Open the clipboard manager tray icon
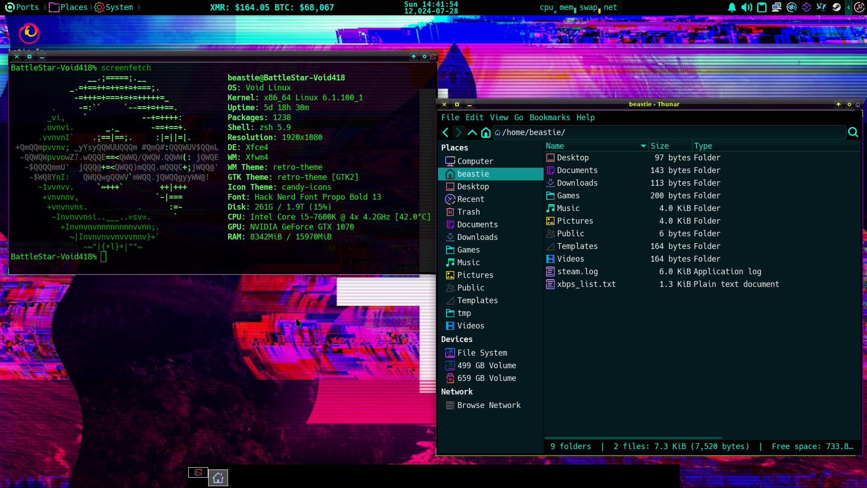This screenshot has height=488, width=867. pos(762,7)
